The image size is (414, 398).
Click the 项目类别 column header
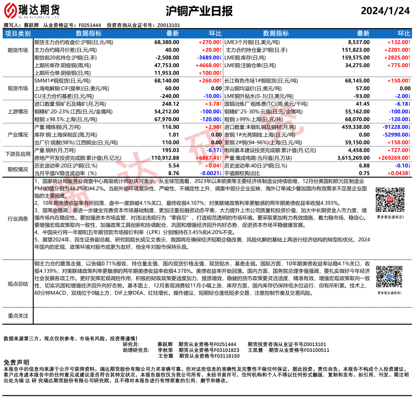click(x=18, y=34)
